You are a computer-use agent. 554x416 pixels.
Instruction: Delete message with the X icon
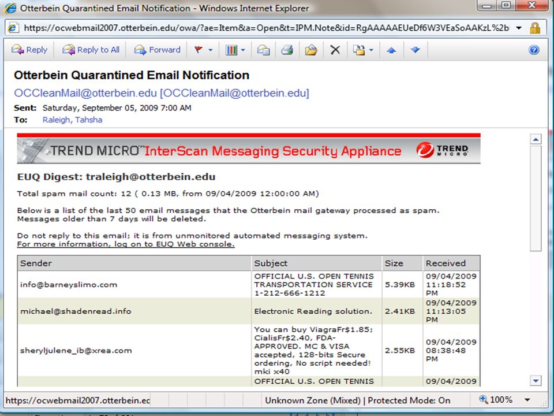[335, 50]
